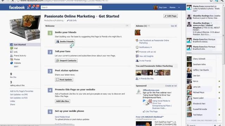Open chat with Russell Birtwistle

(x=204, y=109)
